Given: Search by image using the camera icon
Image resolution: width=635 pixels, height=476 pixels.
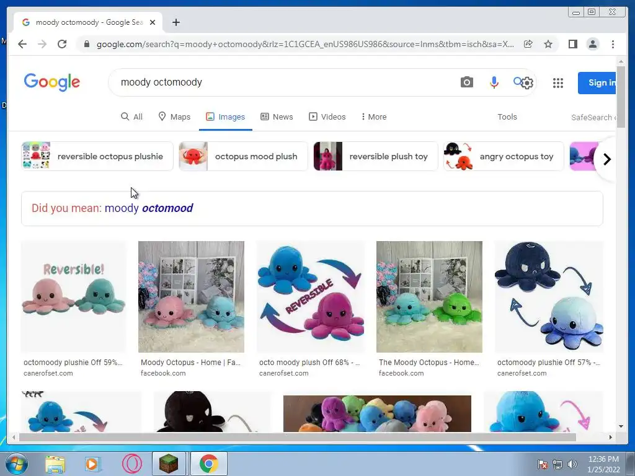Looking at the screenshot, I should tap(466, 82).
